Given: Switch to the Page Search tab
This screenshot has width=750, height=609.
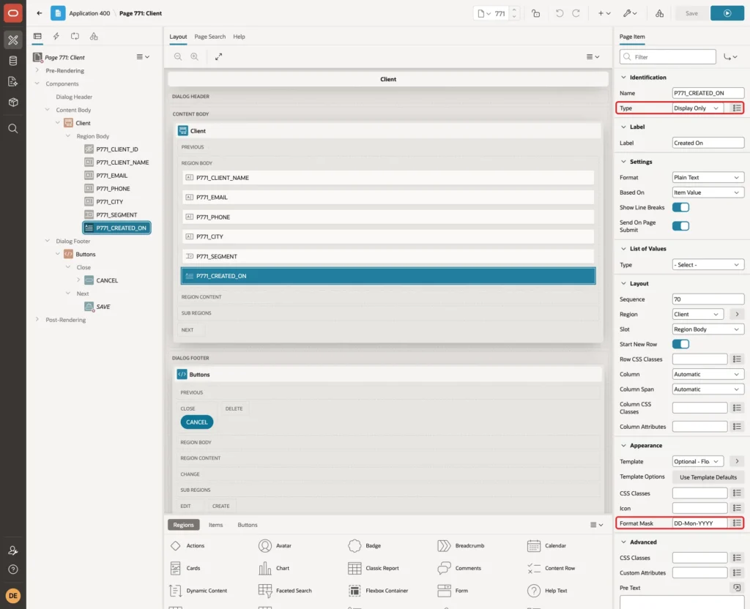Looking at the screenshot, I should pos(209,37).
